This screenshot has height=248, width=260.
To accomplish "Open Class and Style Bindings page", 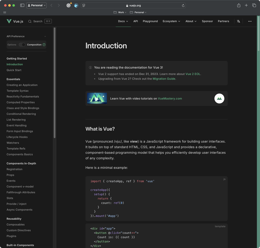I will pyautogui.click(x=23, y=108).
